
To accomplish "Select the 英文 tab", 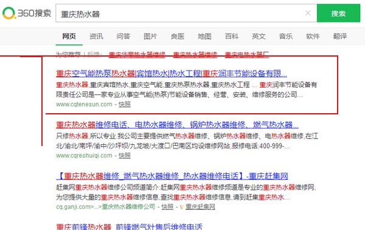I will [259, 37].
